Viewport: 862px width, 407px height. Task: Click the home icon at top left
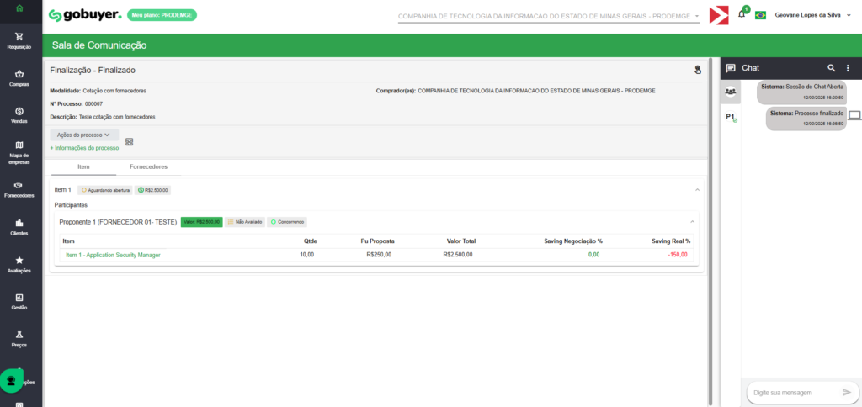[19, 8]
